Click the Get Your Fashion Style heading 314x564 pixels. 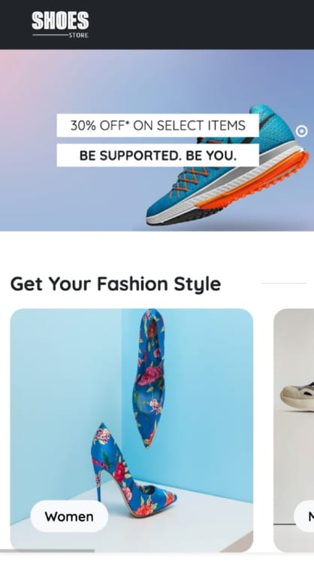[116, 284]
